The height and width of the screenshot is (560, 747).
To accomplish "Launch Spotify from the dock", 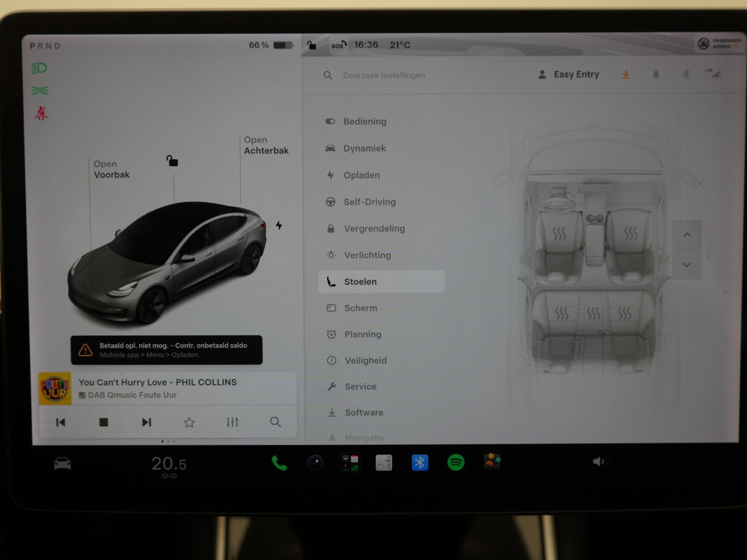I will [x=456, y=462].
